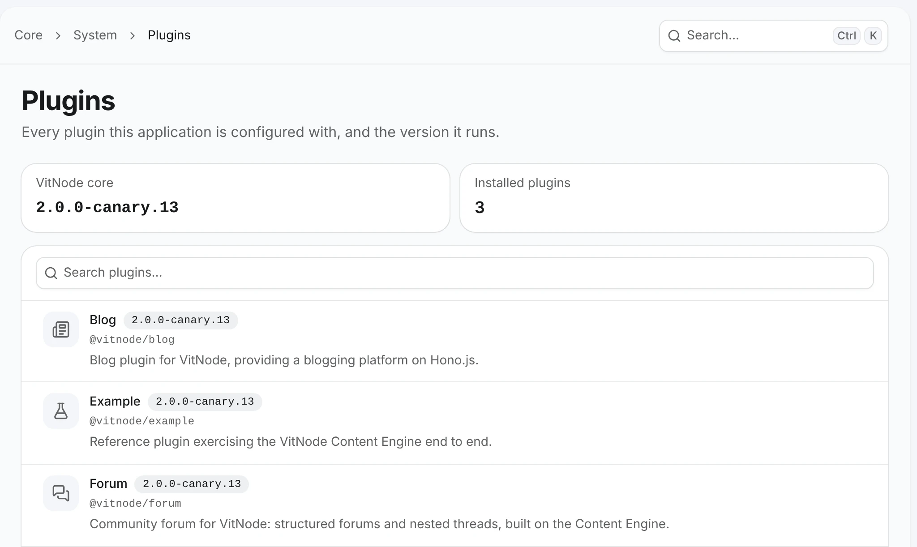Click the magnifier icon in the top Search box
The height and width of the screenshot is (547, 917).
point(674,36)
